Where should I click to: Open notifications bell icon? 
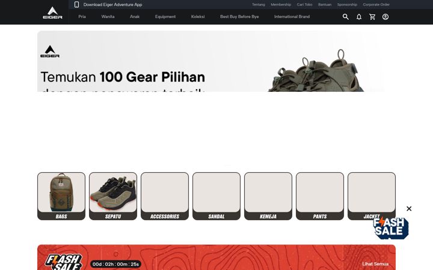(x=358, y=17)
